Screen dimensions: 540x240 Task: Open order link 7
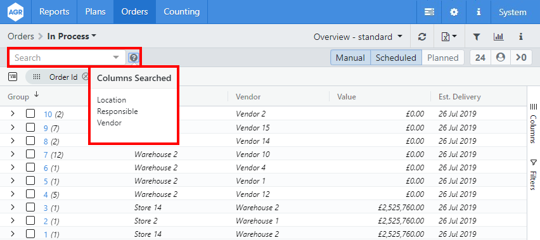46,155
